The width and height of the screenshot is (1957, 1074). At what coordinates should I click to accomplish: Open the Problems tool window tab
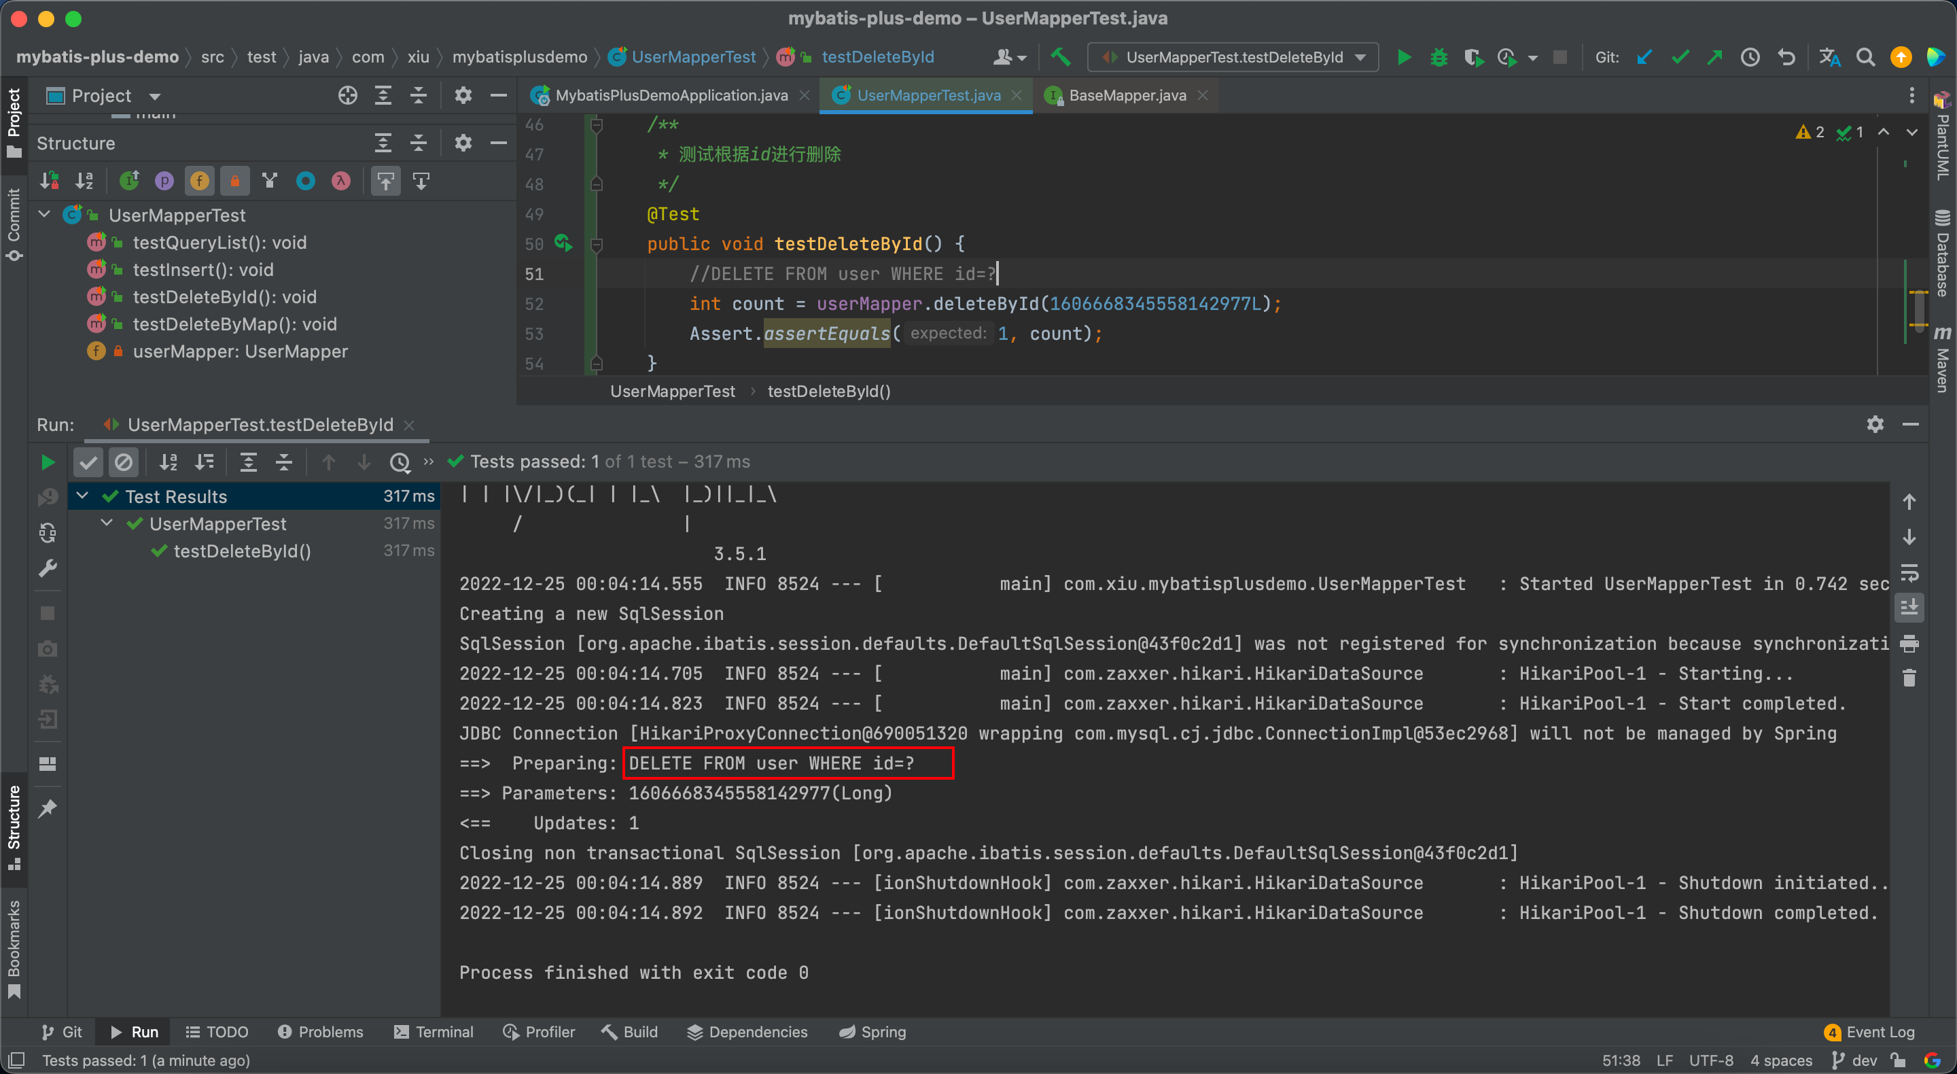coord(320,1031)
